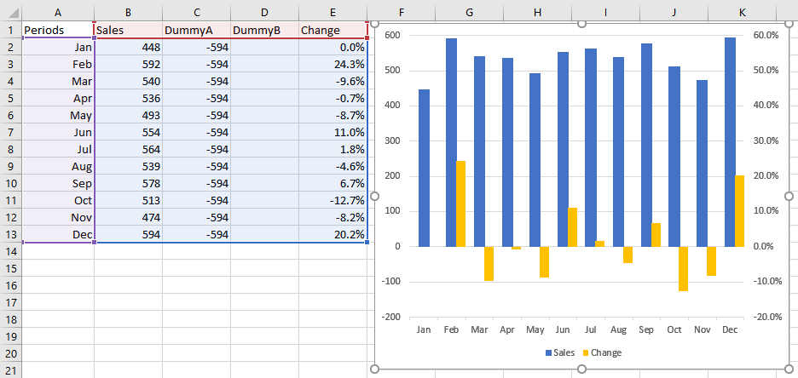Select the Sales value 578

tap(128, 183)
